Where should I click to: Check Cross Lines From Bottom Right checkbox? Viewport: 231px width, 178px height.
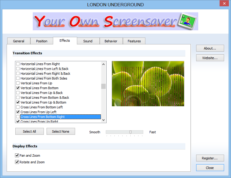coord(18,117)
